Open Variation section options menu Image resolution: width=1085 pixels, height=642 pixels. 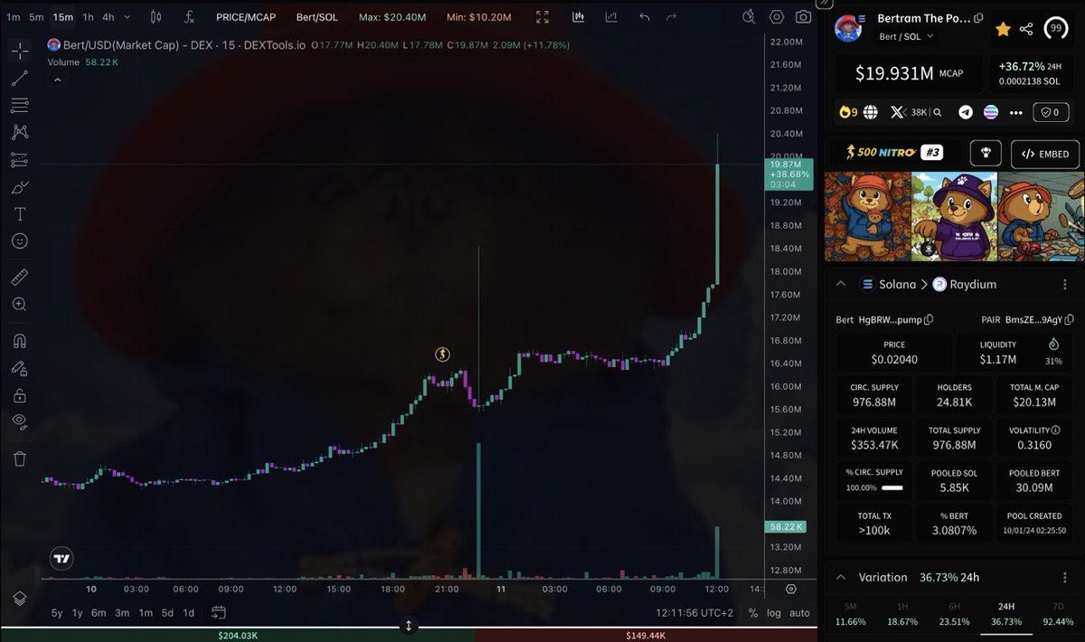tap(1064, 577)
